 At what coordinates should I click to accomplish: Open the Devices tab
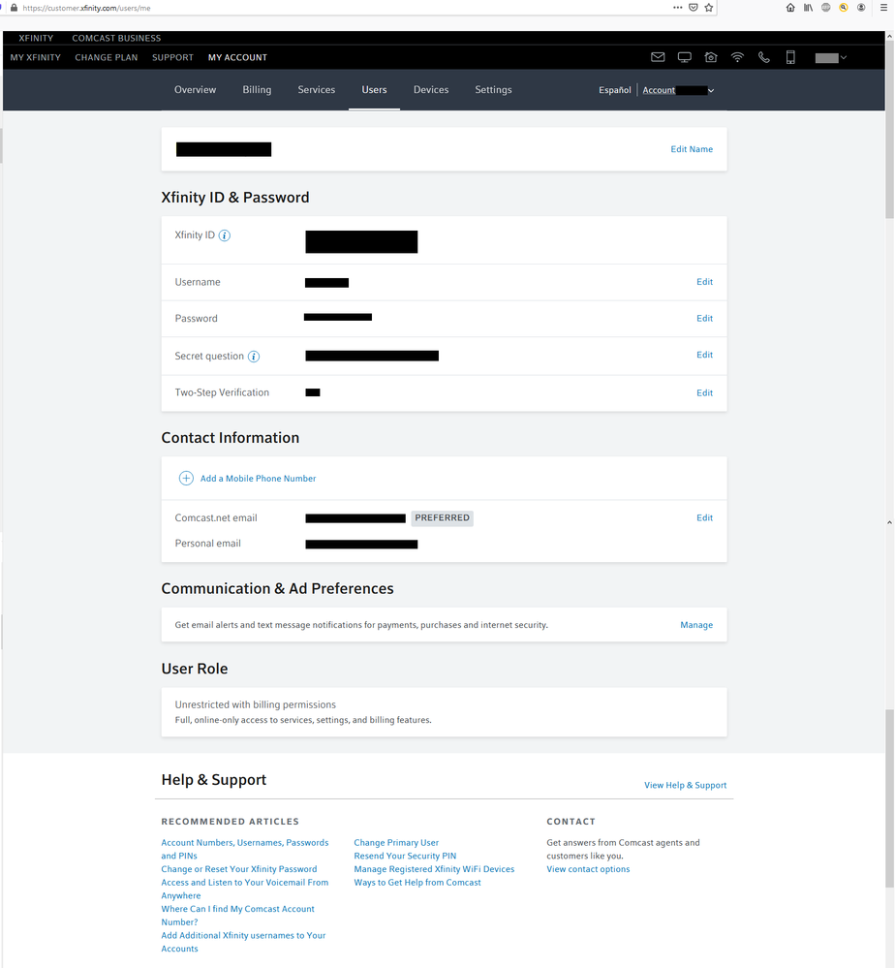(431, 90)
